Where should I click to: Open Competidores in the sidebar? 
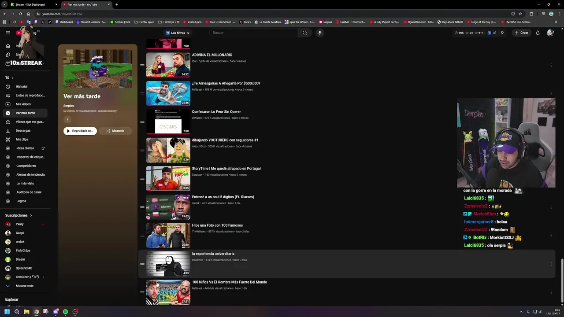(26, 166)
